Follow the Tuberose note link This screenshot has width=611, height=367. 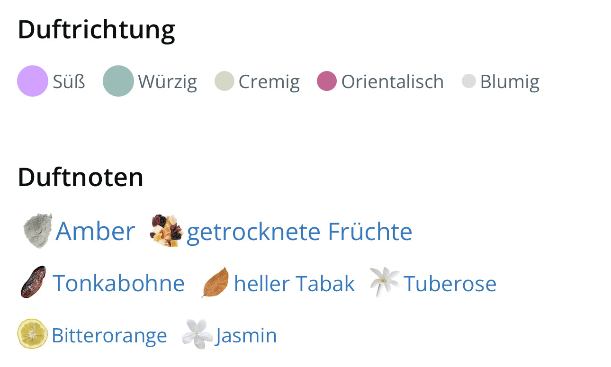tap(450, 284)
